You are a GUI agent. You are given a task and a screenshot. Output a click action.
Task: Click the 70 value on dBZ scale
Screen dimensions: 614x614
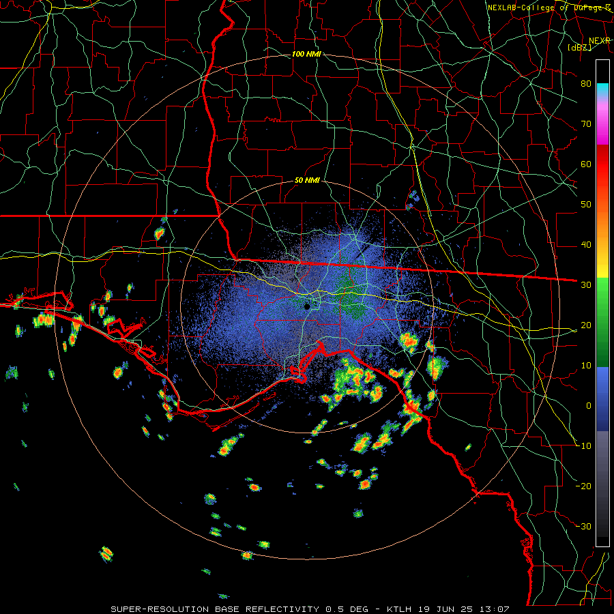(x=586, y=124)
